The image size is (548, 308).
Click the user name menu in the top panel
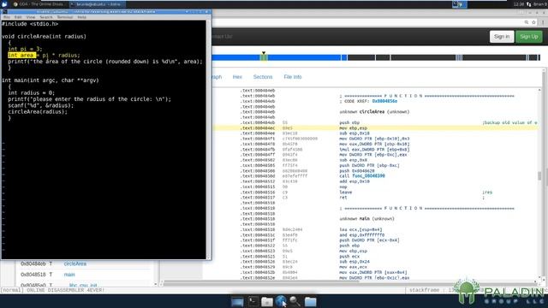click(x=540, y=4)
